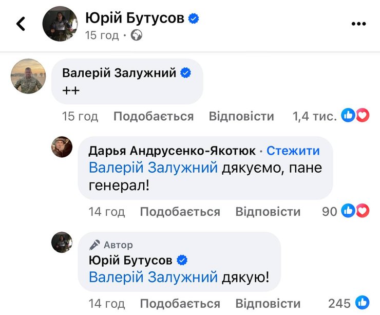Reply to Валерій Залужний's ++ comment
Image resolution: width=380 pixels, height=315 pixels.
click(x=241, y=117)
